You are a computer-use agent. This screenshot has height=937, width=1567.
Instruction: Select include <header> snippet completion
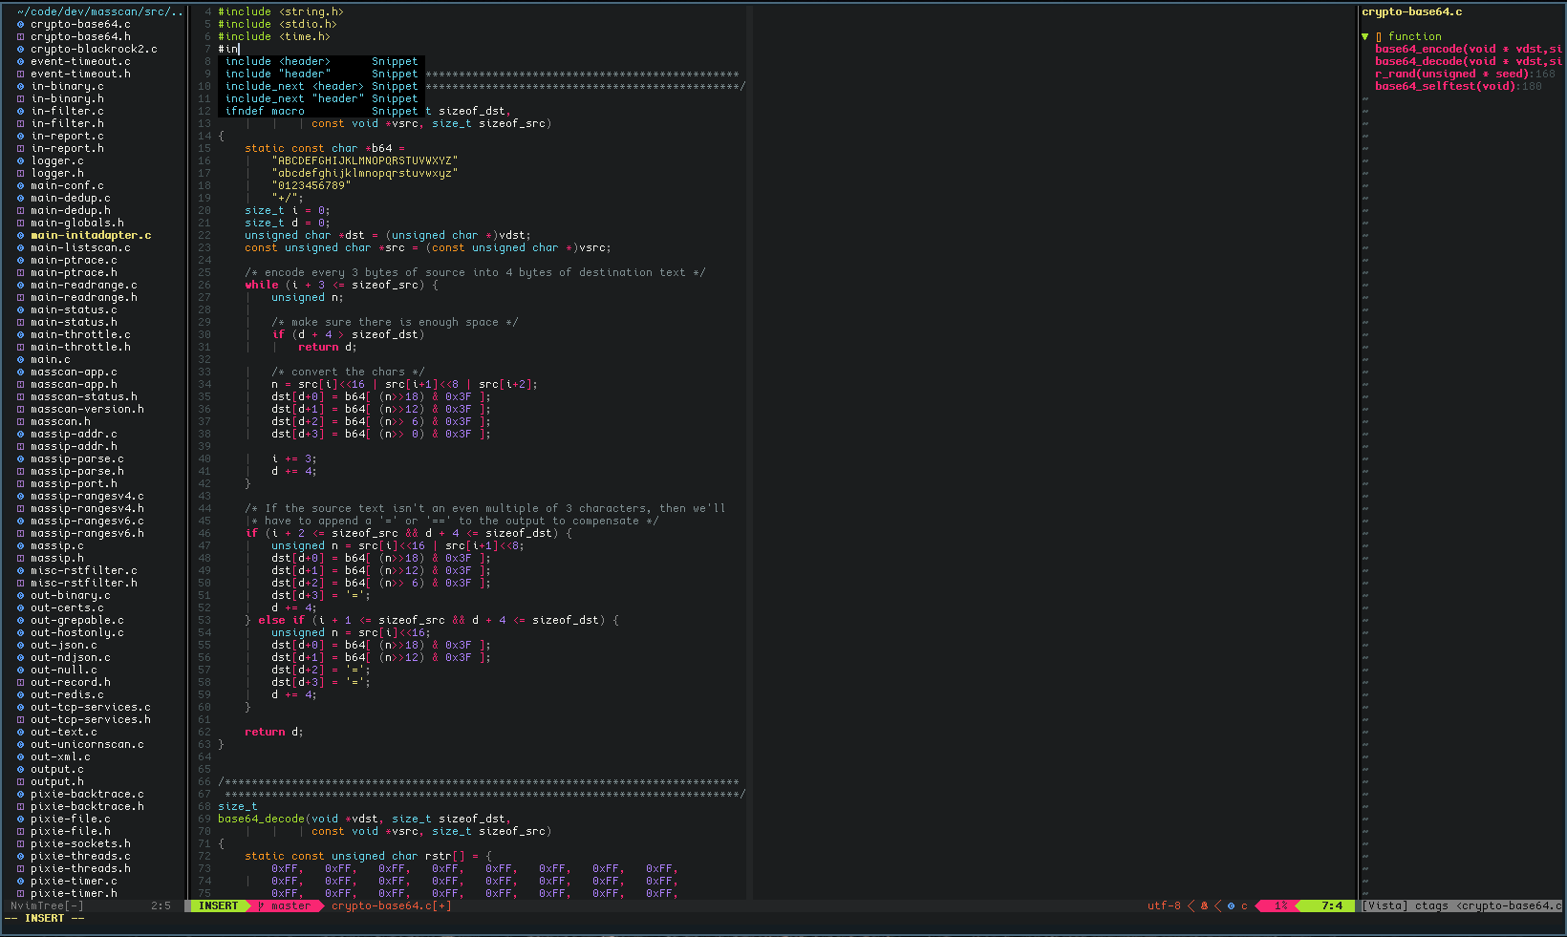(x=321, y=61)
